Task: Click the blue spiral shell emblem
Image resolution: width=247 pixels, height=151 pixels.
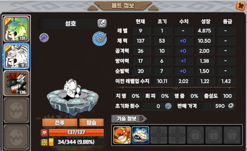Action: [100, 39]
